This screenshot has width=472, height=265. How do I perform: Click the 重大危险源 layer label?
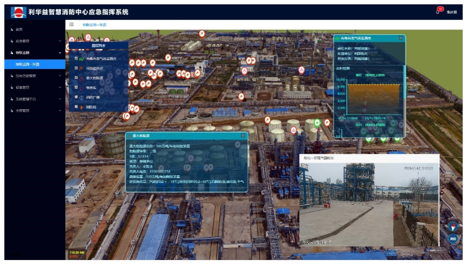pos(94,78)
